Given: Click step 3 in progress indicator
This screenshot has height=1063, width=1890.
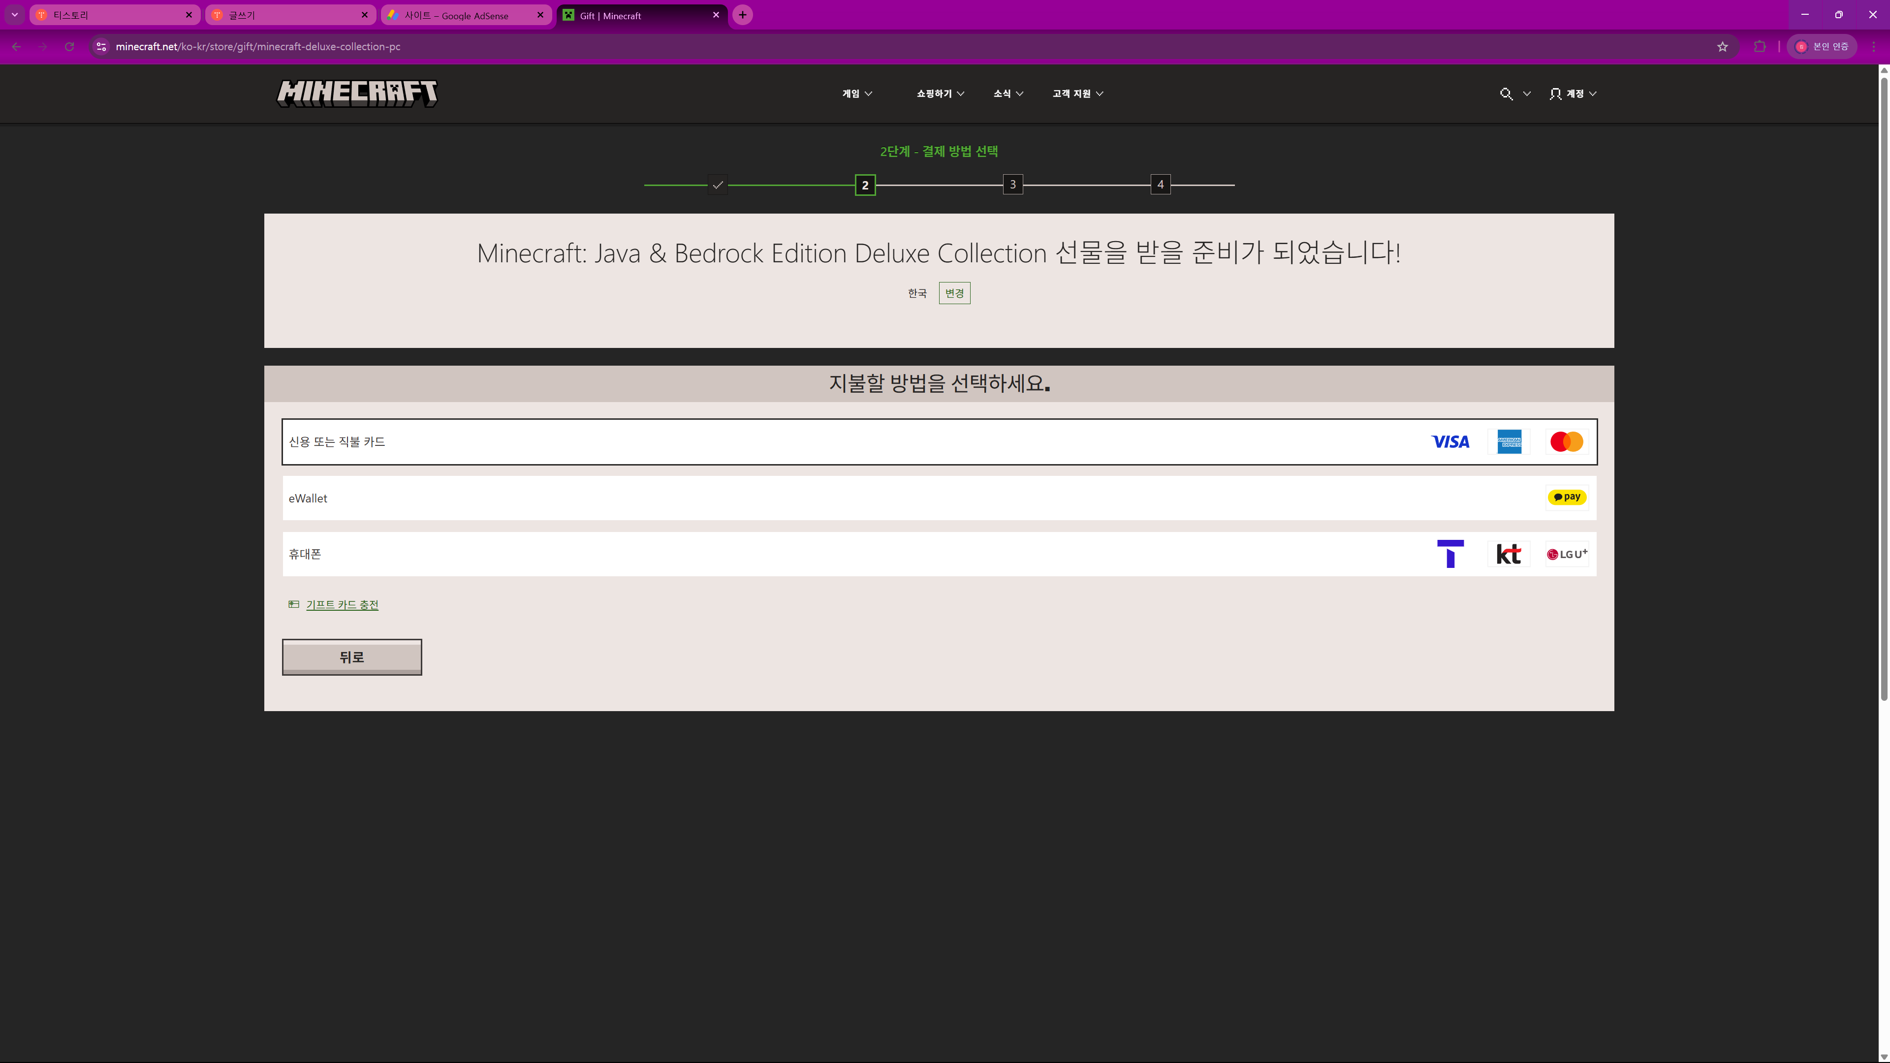Looking at the screenshot, I should [1012, 185].
